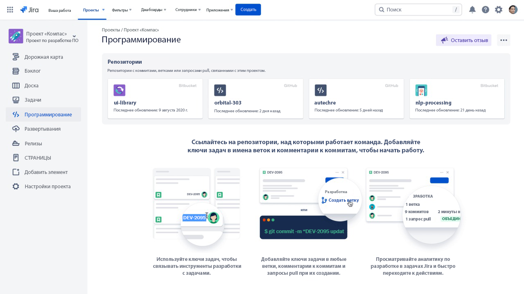
Task: Open the notifications bell
Action: [x=472, y=10]
